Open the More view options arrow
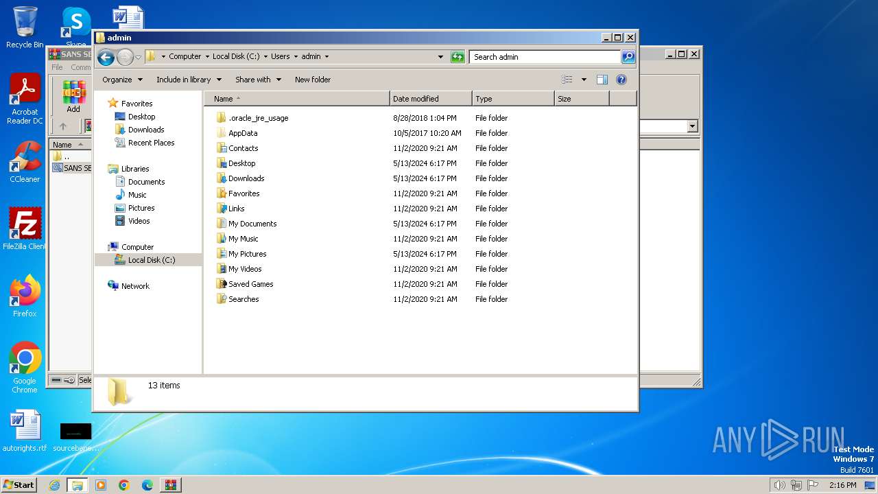 point(584,80)
